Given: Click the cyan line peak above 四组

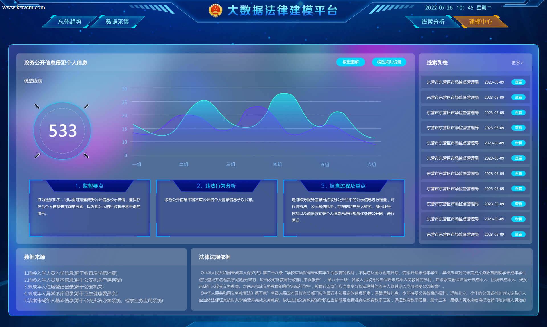Looking at the screenshot, I should point(283,93).
